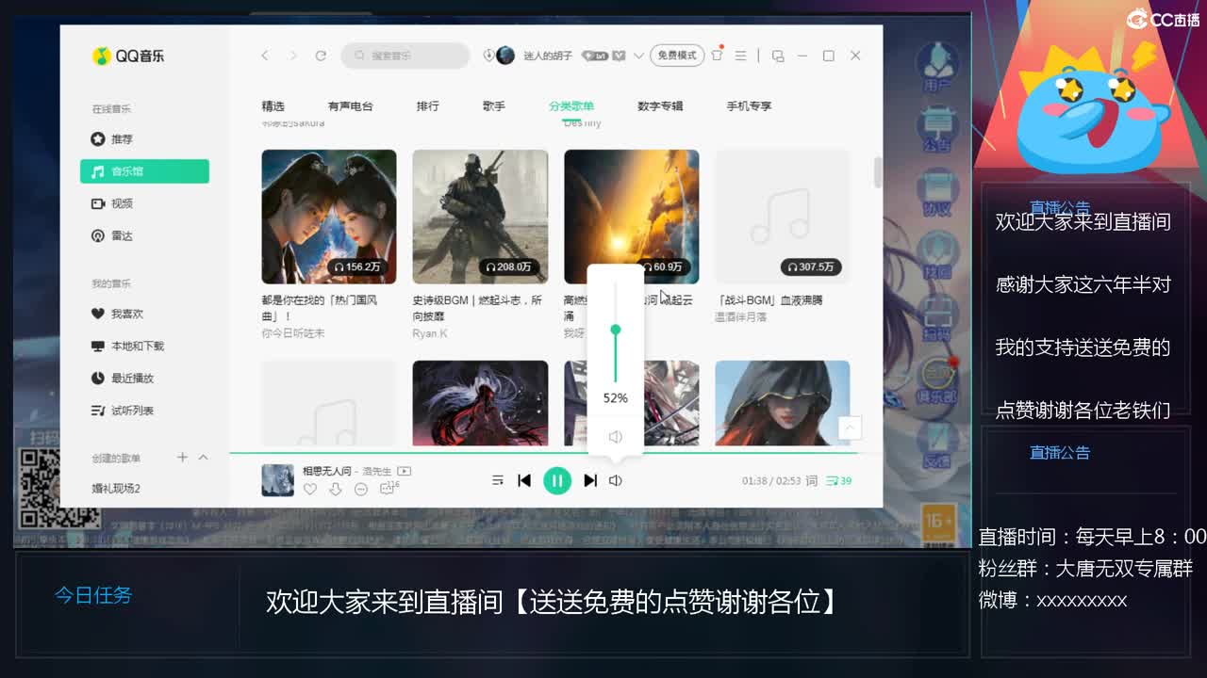This screenshot has height=678, width=1207.
Task: Adjust the volume slider at 52%
Action: coord(616,330)
